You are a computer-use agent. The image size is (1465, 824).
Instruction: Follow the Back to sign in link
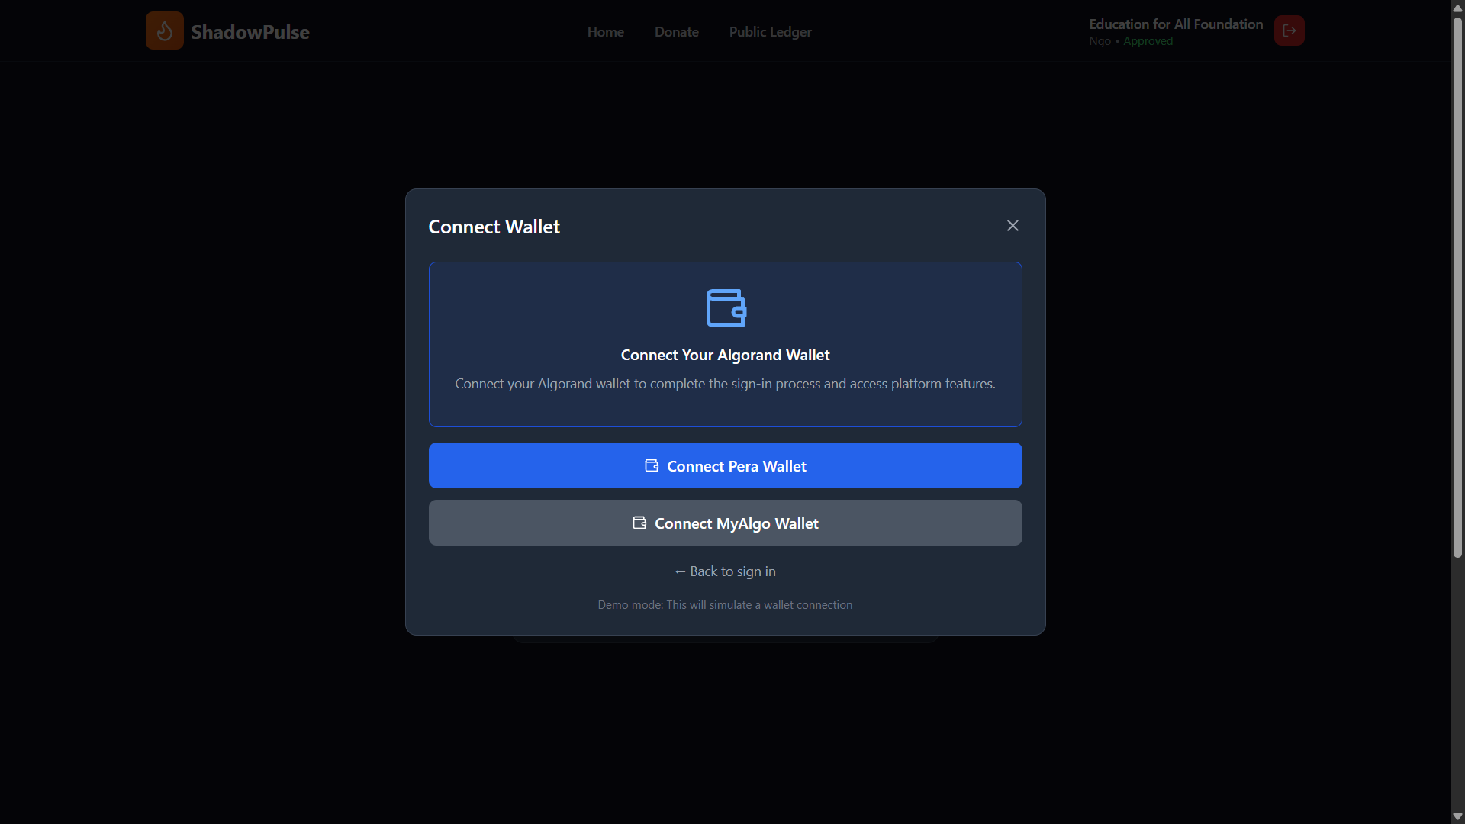[x=725, y=571]
